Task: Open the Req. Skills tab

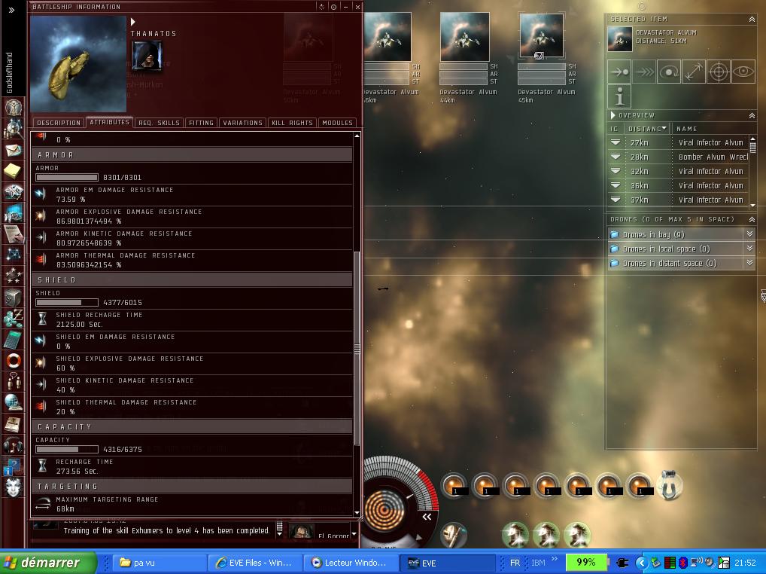Action: pyautogui.click(x=159, y=123)
